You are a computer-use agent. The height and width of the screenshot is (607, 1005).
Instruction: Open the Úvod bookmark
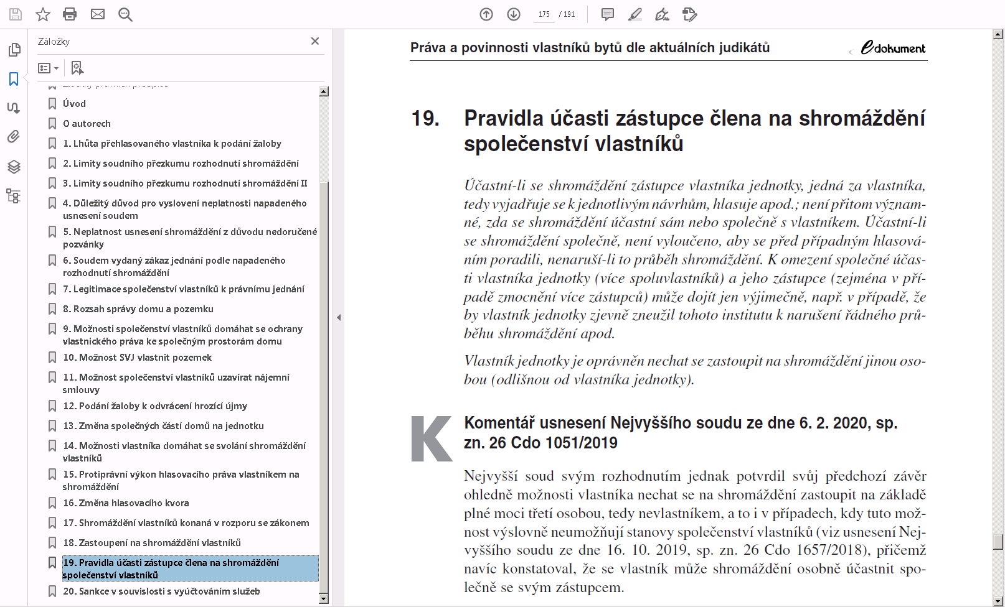pos(74,104)
